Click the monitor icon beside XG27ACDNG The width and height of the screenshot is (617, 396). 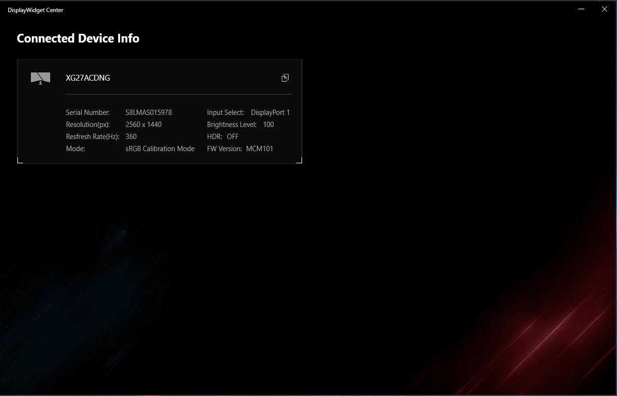click(41, 78)
